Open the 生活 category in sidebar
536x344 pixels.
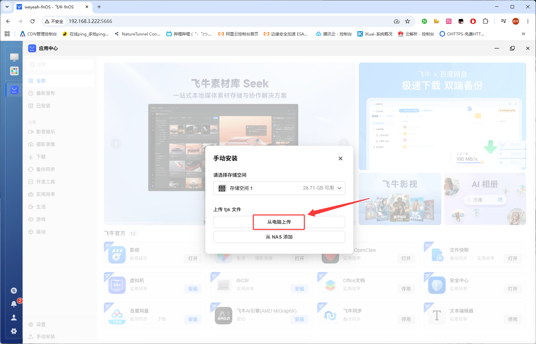(60, 207)
